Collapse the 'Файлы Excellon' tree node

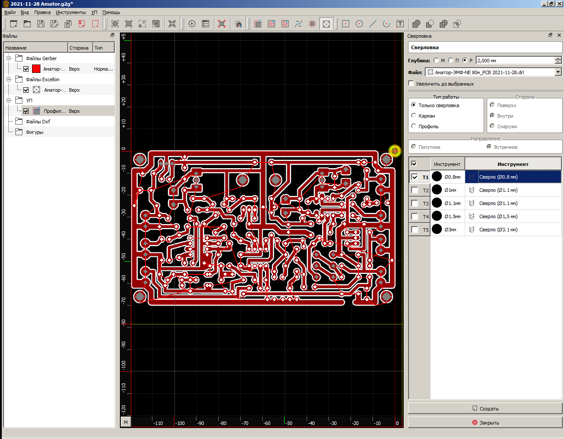click(x=8, y=79)
